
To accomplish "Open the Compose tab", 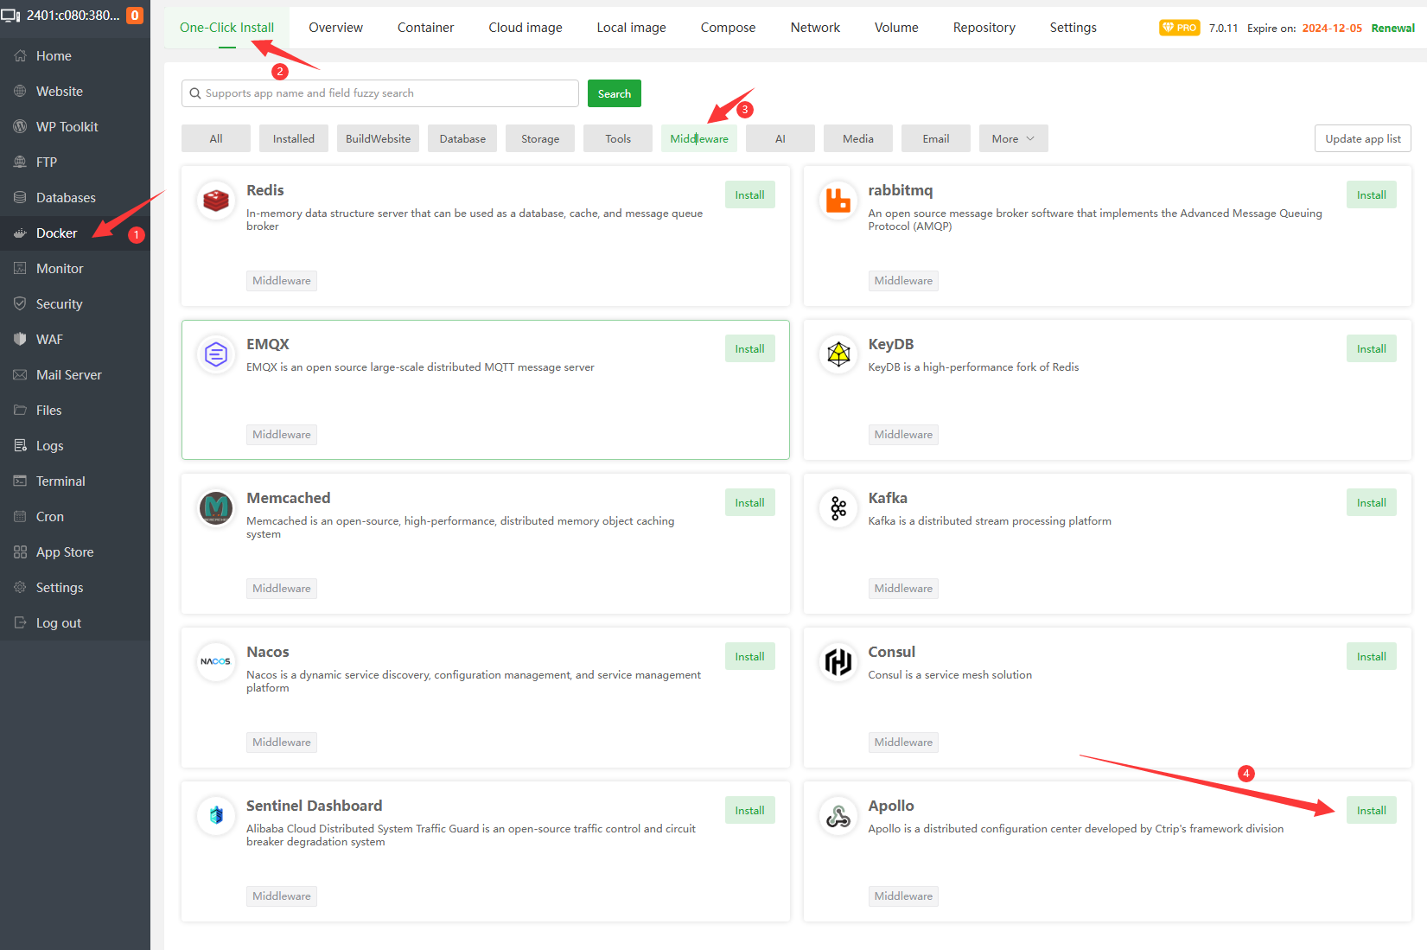I will point(728,28).
